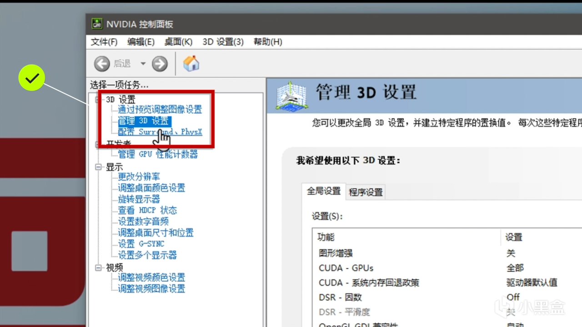
Task: Open 设置数字音频 in the tree
Action: (x=143, y=221)
